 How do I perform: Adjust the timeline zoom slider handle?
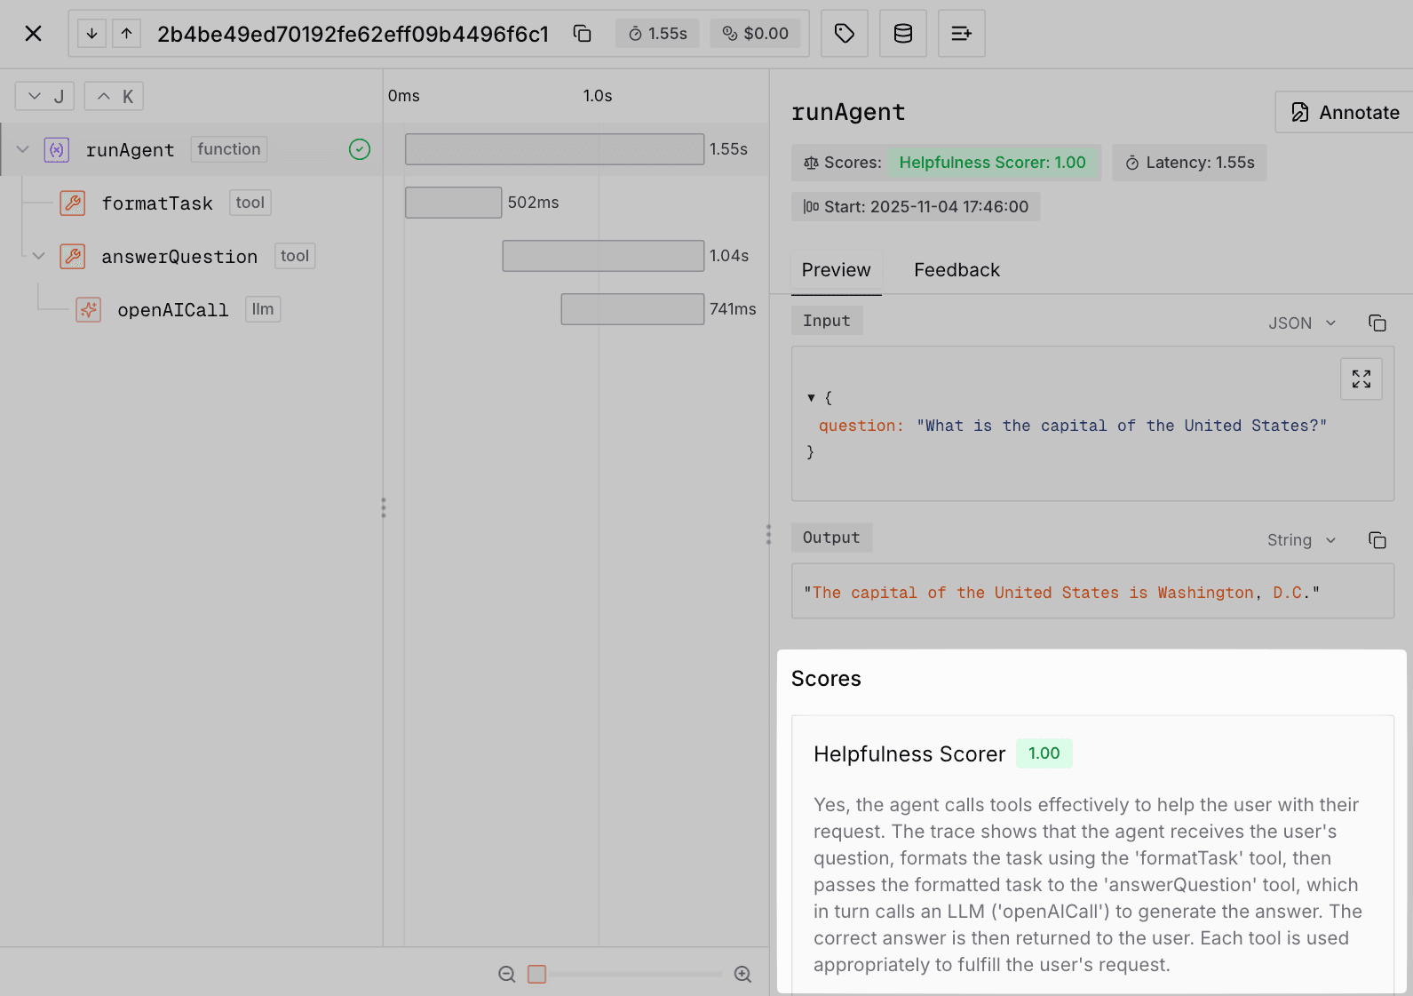click(536, 974)
